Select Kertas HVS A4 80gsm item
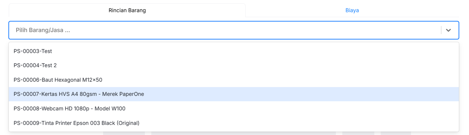This screenshot has width=469, height=135. click(79, 94)
